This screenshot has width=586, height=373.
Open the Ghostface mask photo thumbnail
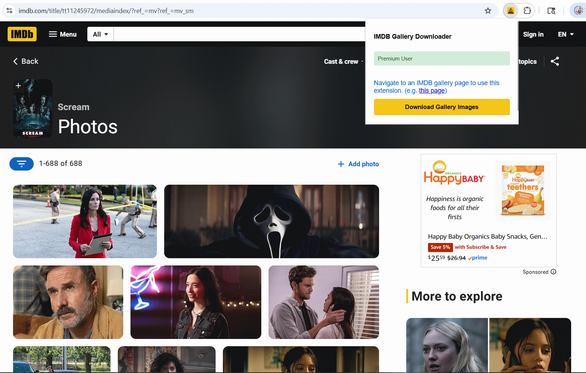[x=271, y=221]
